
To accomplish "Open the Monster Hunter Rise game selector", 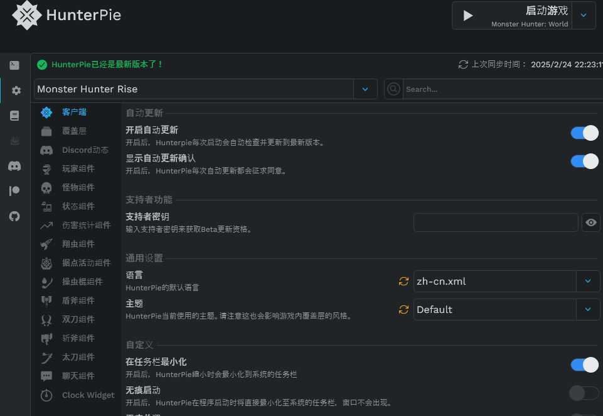I will point(206,89).
